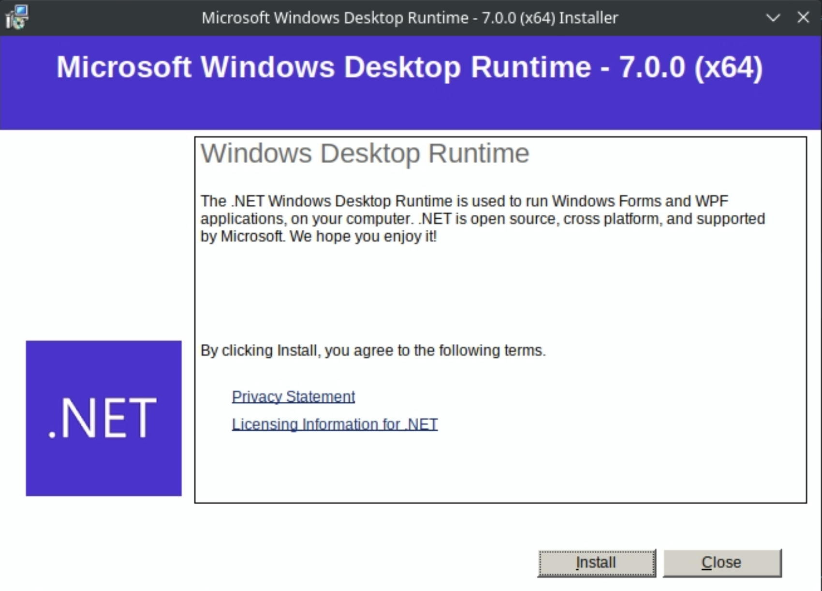Click the window title 'Microsoft Windows Desktop Runtime - 7.0.0 (x64) Installer'
The height and width of the screenshot is (591, 822).
click(410, 18)
